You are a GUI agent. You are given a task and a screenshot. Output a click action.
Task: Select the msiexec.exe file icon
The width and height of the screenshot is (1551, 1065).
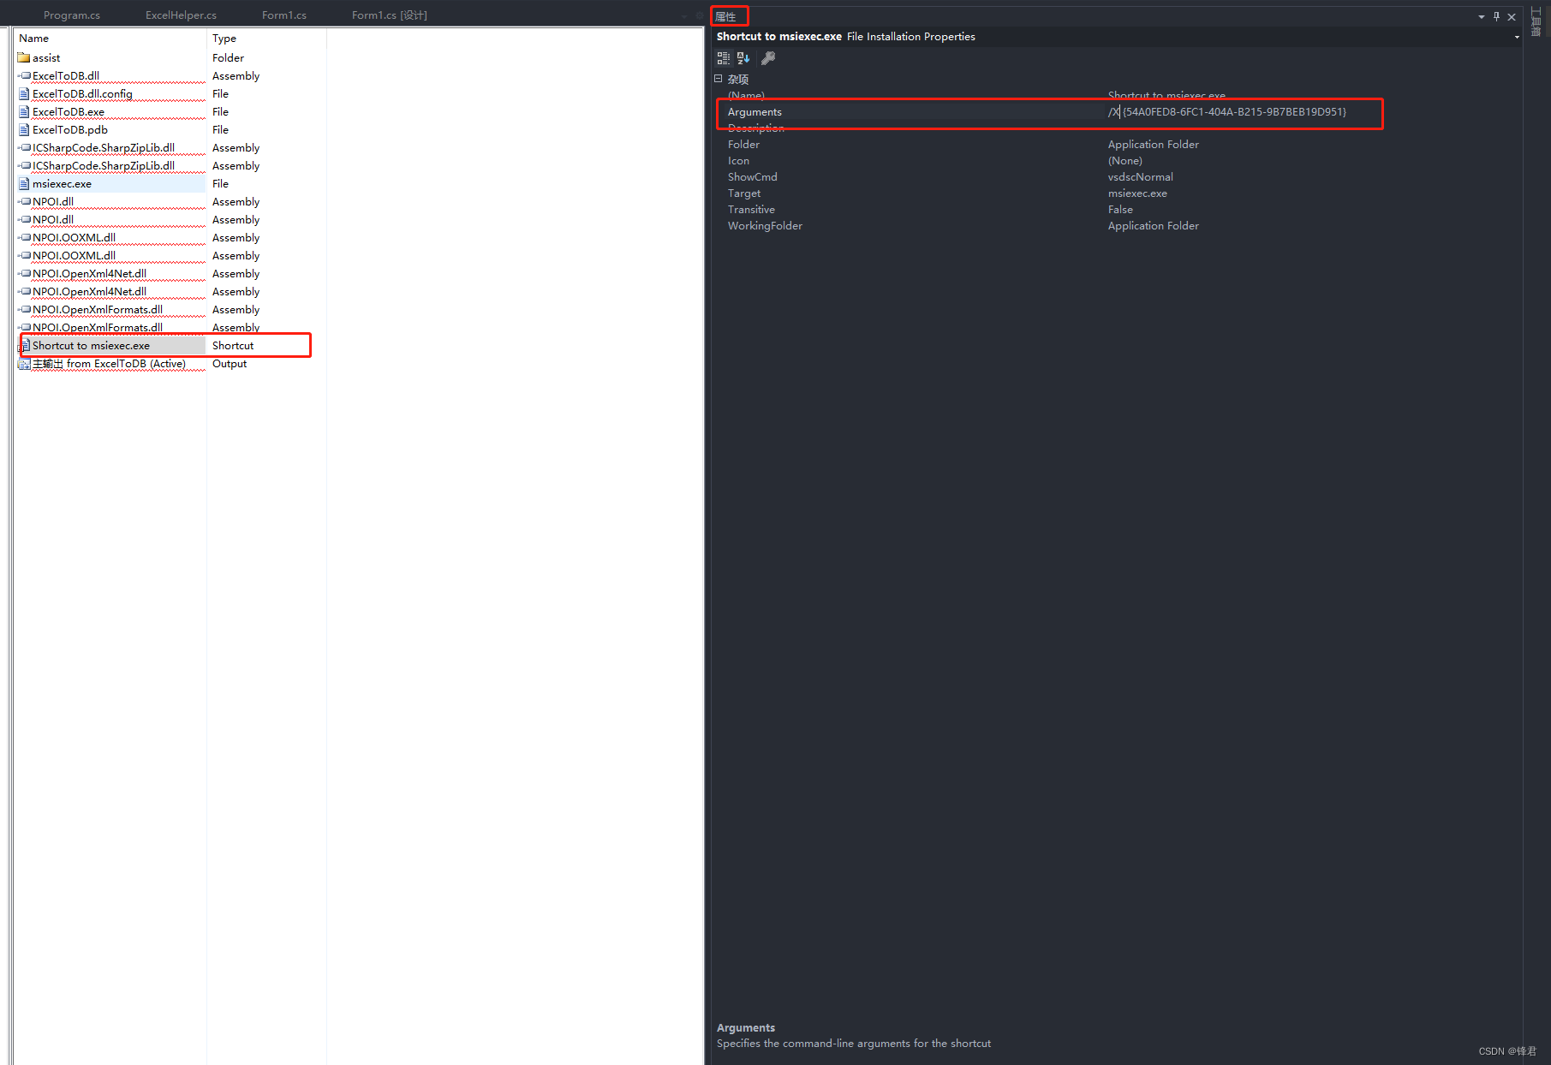[24, 183]
